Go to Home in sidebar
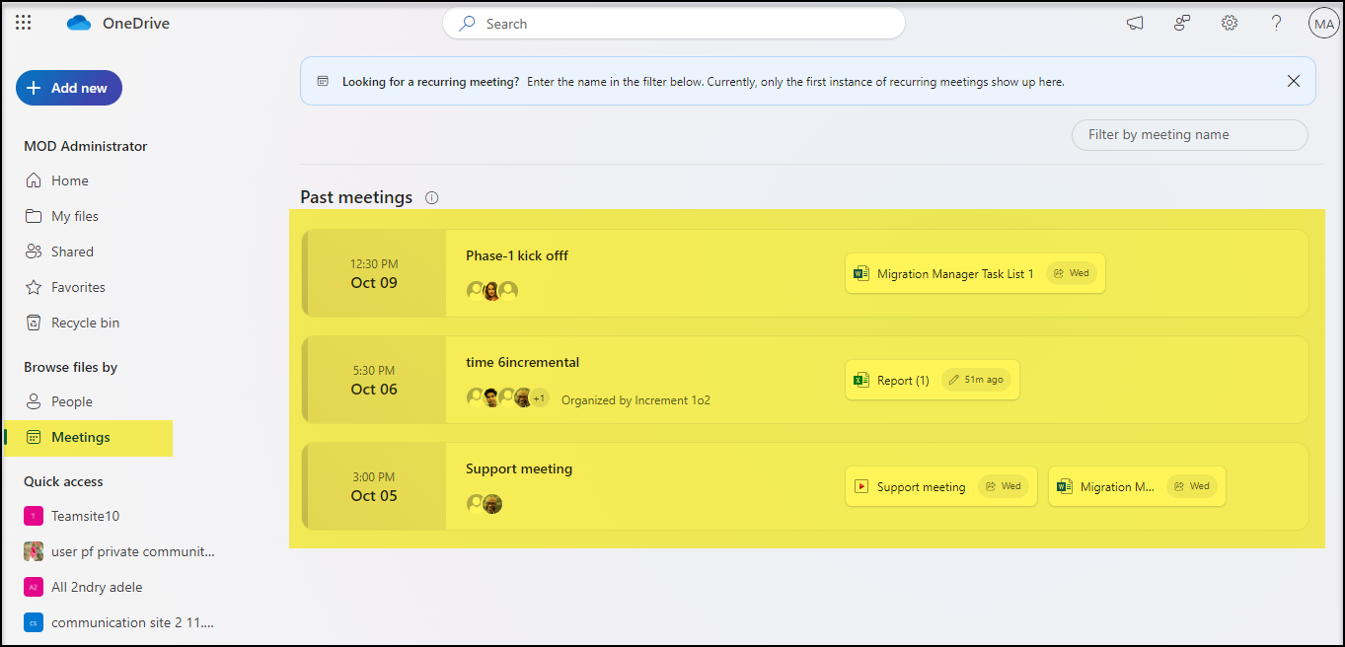Viewport: 1345px width, 647px height. [69, 180]
